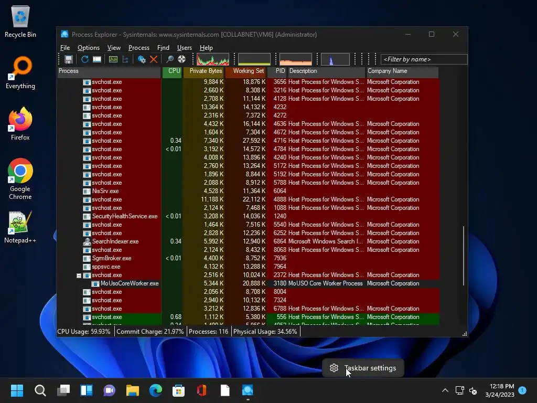Click the Filter by name field

click(424, 59)
